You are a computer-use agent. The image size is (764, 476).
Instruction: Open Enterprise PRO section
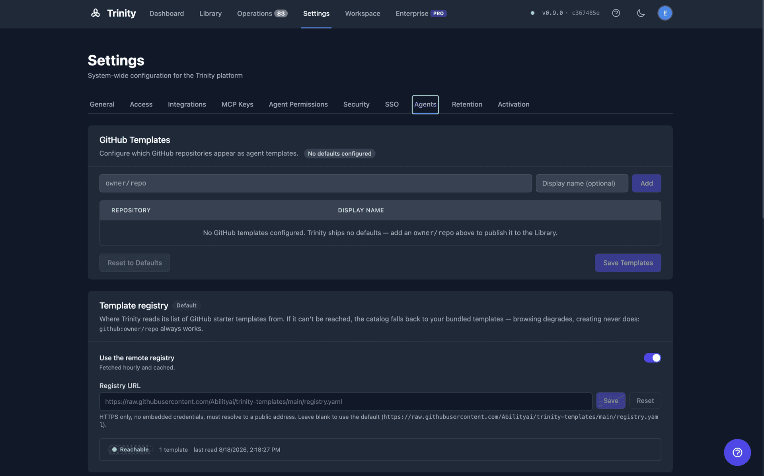click(x=421, y=13)
